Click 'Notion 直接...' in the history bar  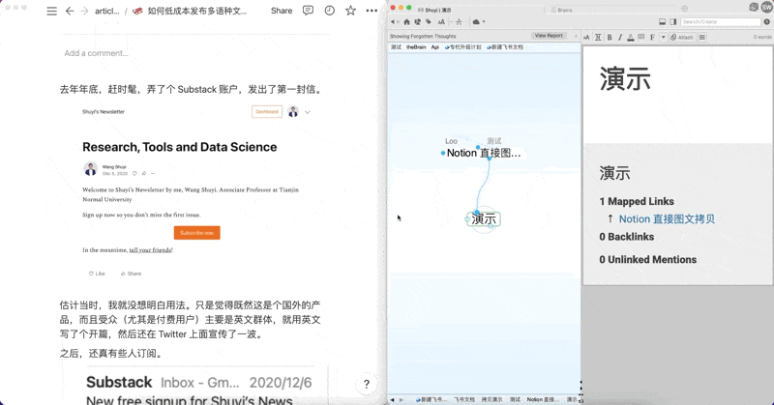pyautogui.click(x=543, y=399)
